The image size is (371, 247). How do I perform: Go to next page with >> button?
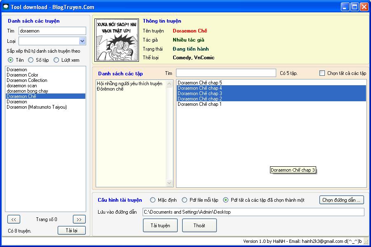(x=79, y=219)
